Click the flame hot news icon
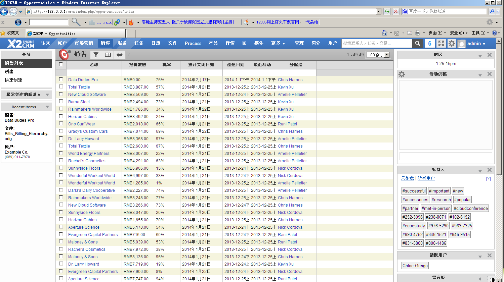 (x=131, y=22)
